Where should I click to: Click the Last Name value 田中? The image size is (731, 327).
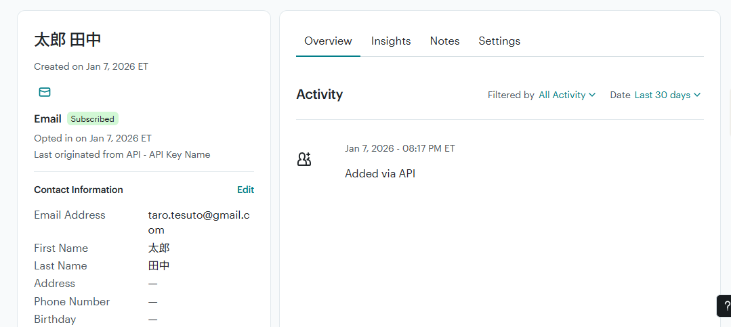point(159,266)
